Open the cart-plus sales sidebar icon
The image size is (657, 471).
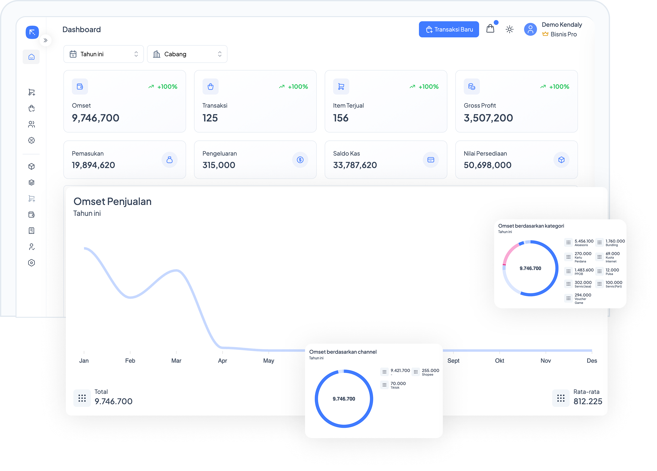[x=31, y=92]
